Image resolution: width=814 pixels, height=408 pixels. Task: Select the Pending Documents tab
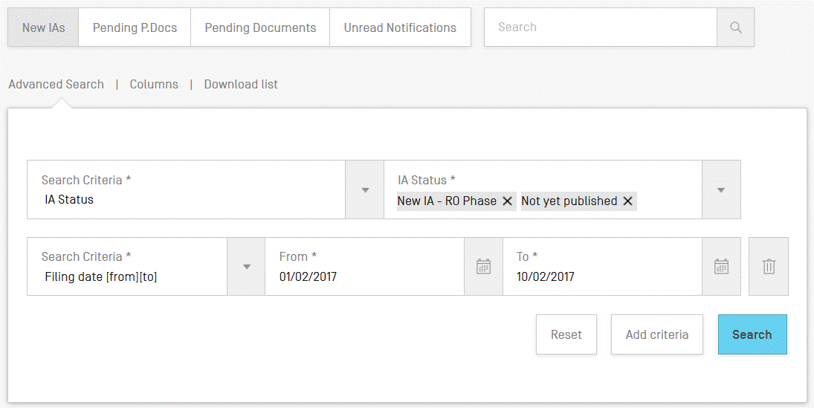260,27
